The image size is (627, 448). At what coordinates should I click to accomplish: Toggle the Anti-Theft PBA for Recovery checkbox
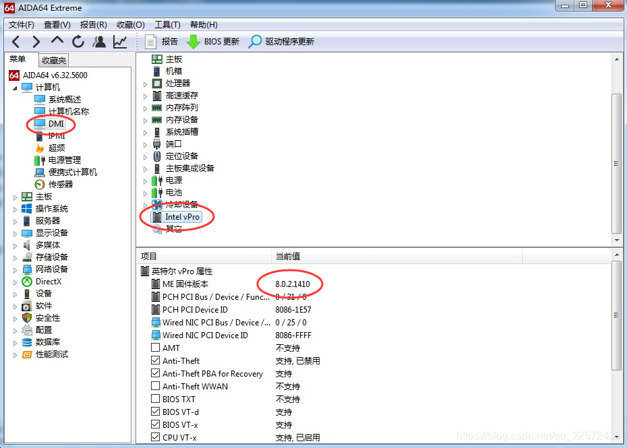click(x=156, y=373)
